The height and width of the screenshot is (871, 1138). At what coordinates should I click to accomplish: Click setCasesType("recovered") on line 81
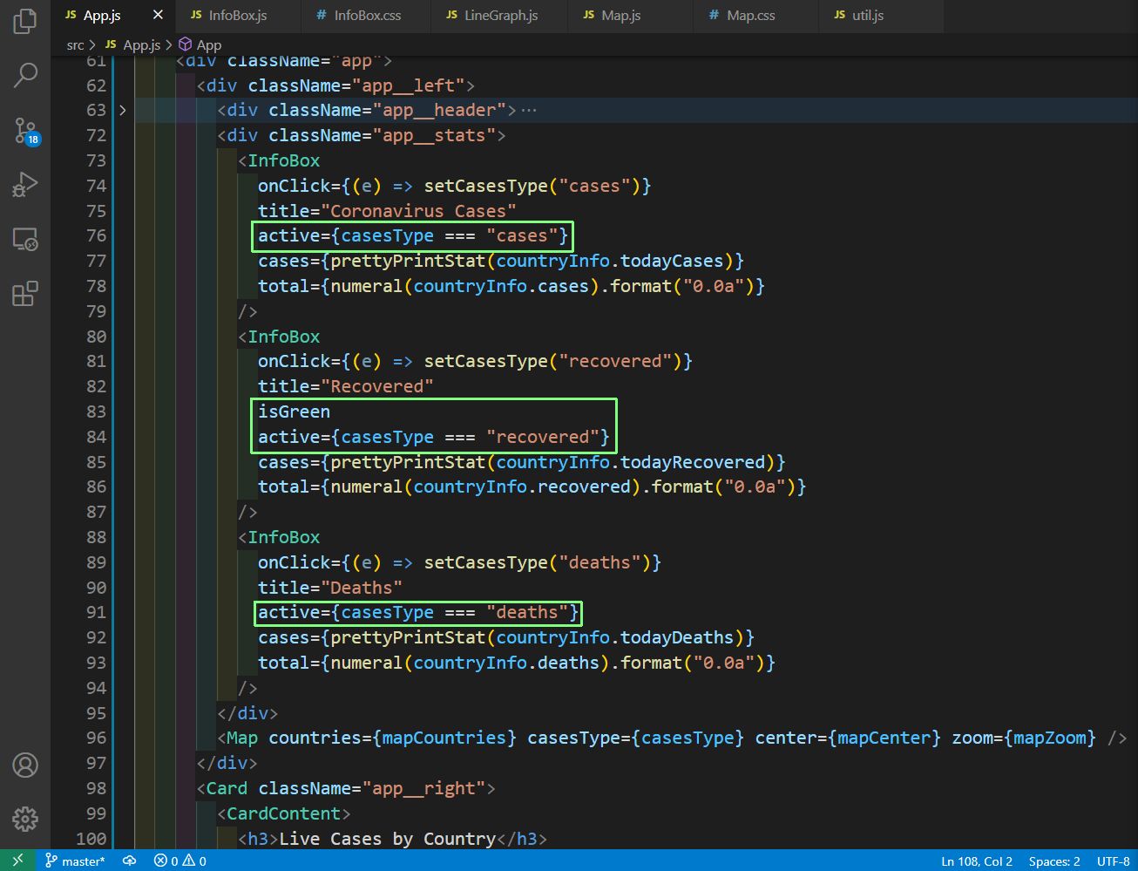point(553,361)
